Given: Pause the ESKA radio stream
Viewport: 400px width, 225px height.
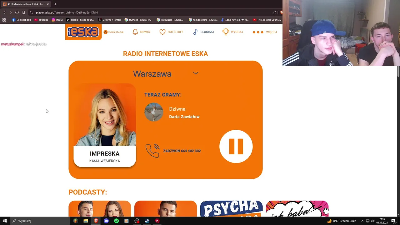Looking at the screenshot, I should click(x=236, y=146).
